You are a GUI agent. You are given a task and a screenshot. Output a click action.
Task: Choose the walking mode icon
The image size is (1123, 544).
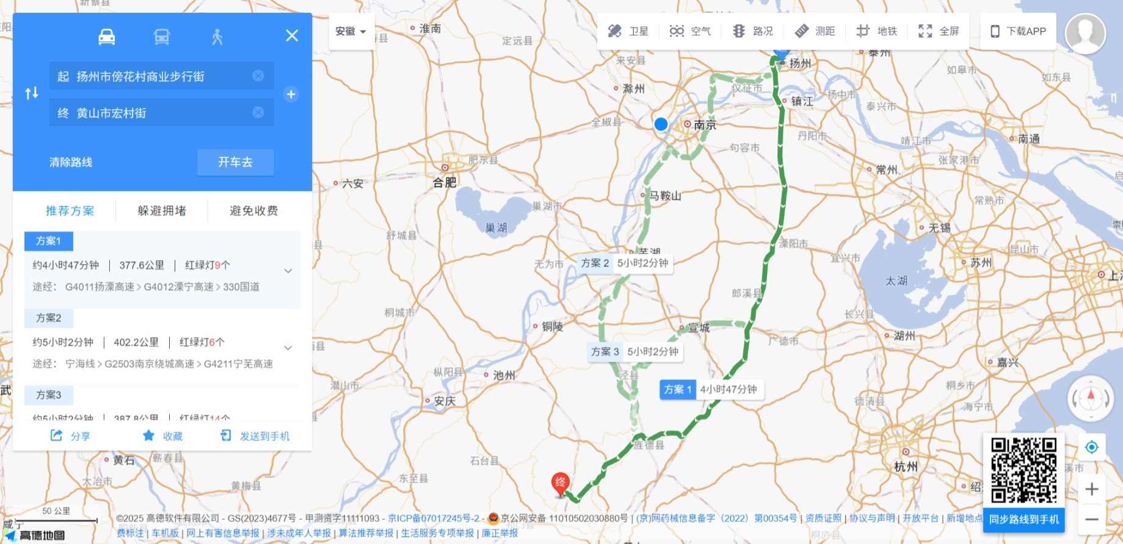217,37
